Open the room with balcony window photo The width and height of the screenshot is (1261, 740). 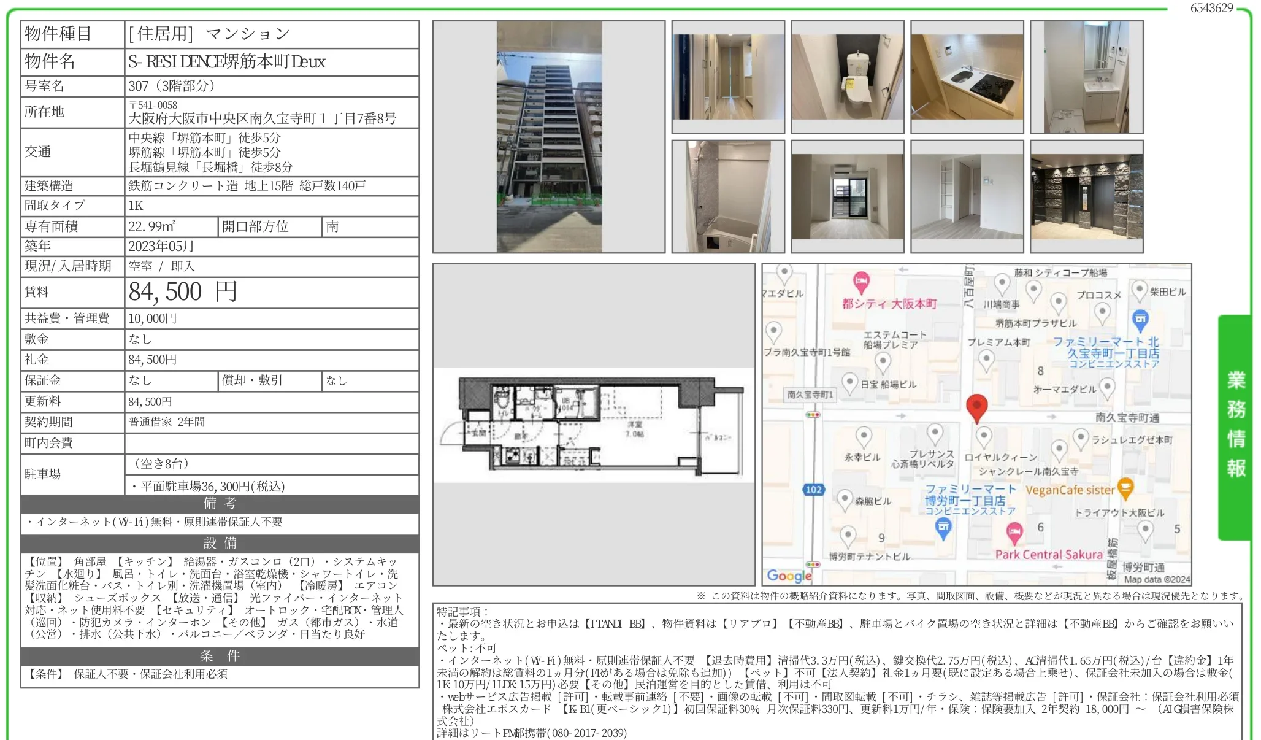[x=848, y=196]
